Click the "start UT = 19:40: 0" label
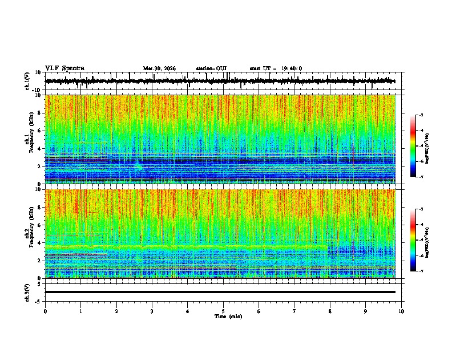This screenshot has width=452, height=349. 276,68
